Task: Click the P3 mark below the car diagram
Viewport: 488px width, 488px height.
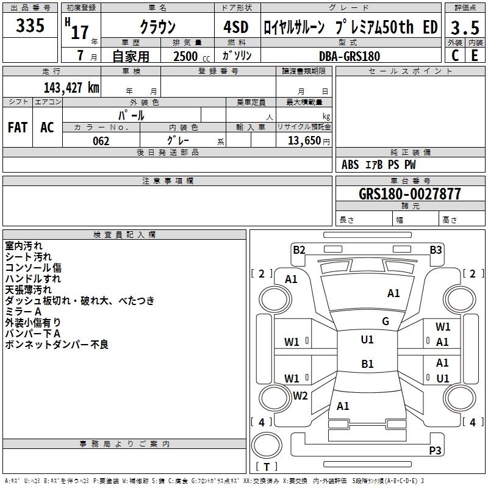Action: click(435, 451)
